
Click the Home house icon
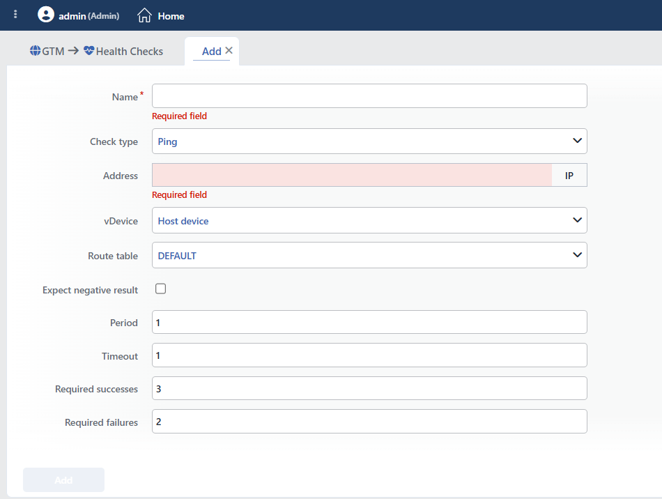tap(144, 15)
